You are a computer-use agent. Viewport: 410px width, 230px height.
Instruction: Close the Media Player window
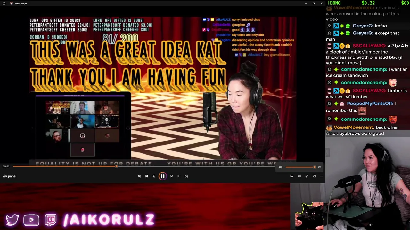pyautogui.click(x=321, y=3)
